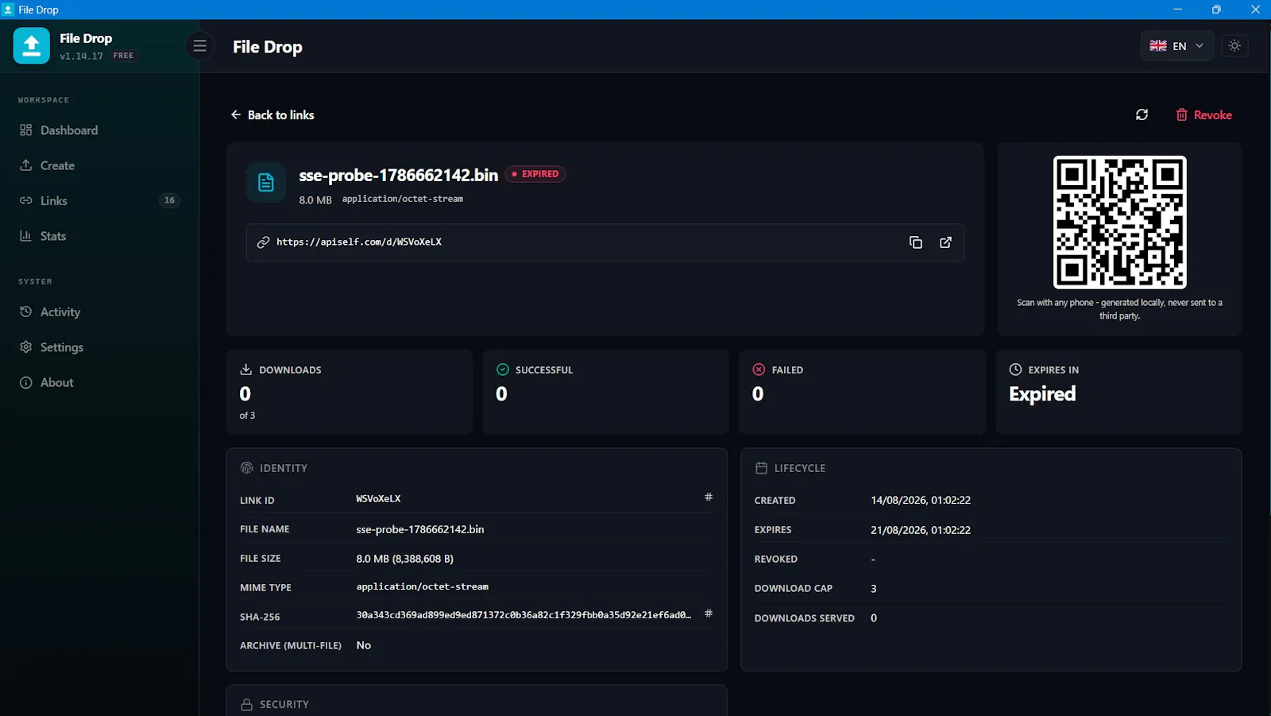
Task: Open share URL in external browser
Action: (x=945, y=242)
